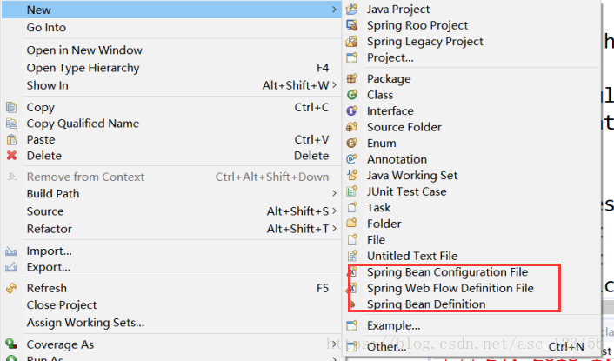Viewport: 614px width, 361px height.
Task: Click the Spring Legacy Project icon
Action: tap(352, 42)
